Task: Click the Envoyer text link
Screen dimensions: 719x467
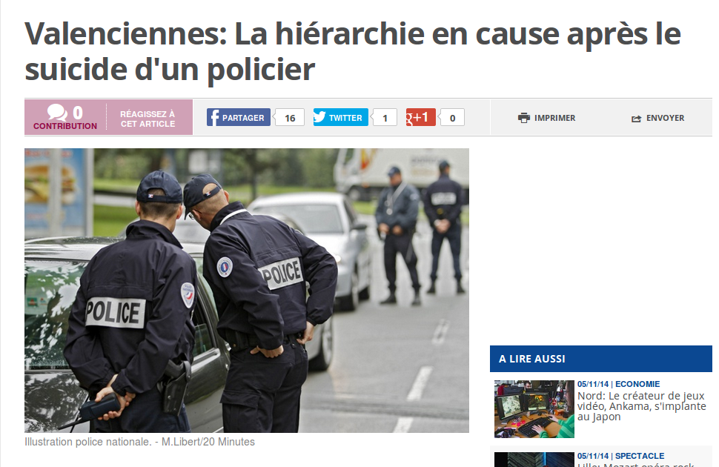Action: (665, 118)
